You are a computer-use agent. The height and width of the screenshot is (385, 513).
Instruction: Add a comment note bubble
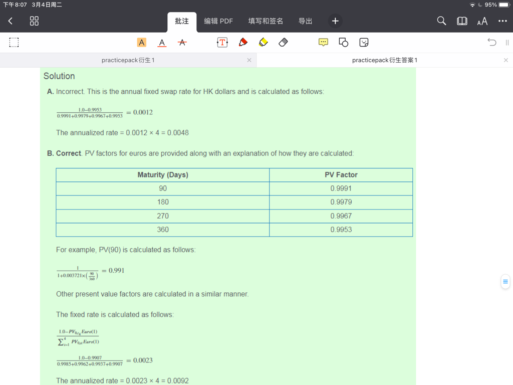[x=323, y=42]
